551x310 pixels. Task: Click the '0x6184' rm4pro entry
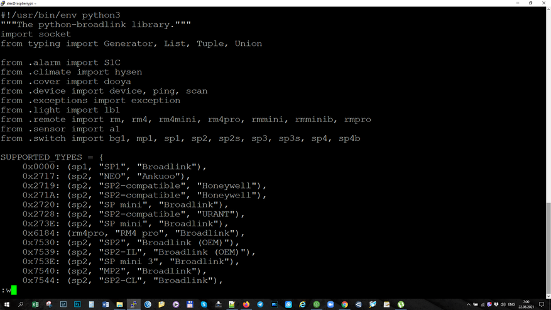(134, 233)
